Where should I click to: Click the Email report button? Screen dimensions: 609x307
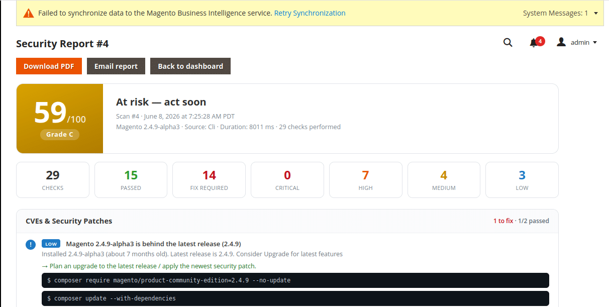(116, 66)
